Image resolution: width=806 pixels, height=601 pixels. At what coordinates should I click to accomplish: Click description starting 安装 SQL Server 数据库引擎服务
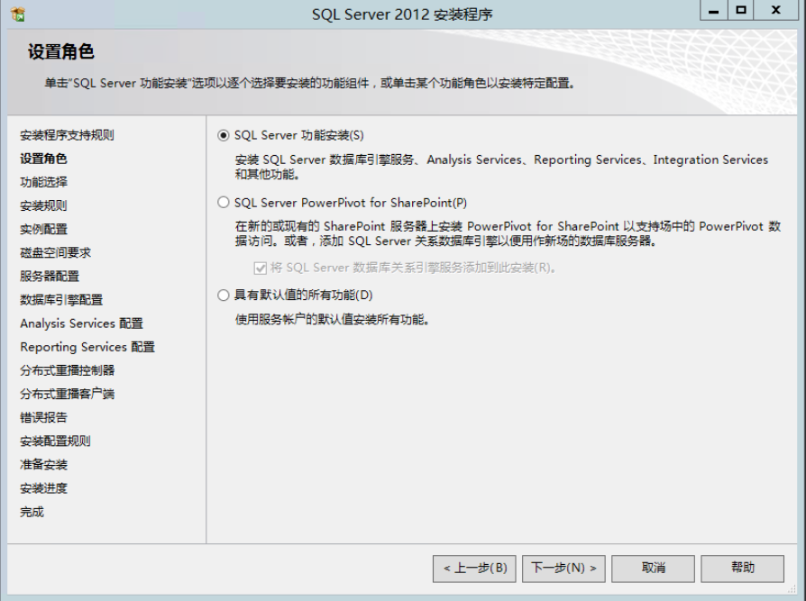[x=501, y=168]
